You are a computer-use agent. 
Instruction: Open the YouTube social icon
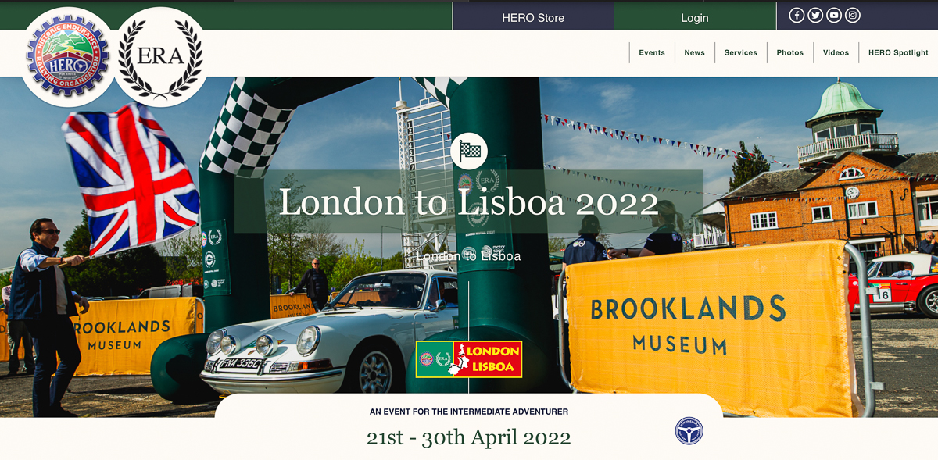tap(834, 15)
